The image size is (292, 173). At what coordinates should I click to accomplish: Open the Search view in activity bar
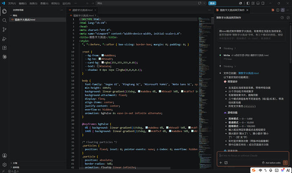[5, 20]
